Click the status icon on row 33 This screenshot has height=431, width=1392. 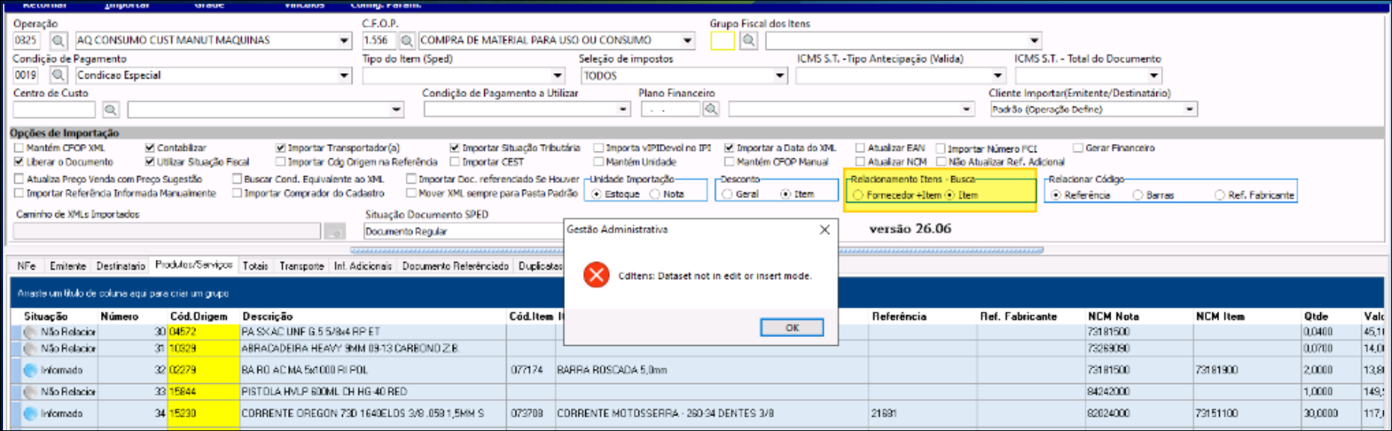point(30,391)
